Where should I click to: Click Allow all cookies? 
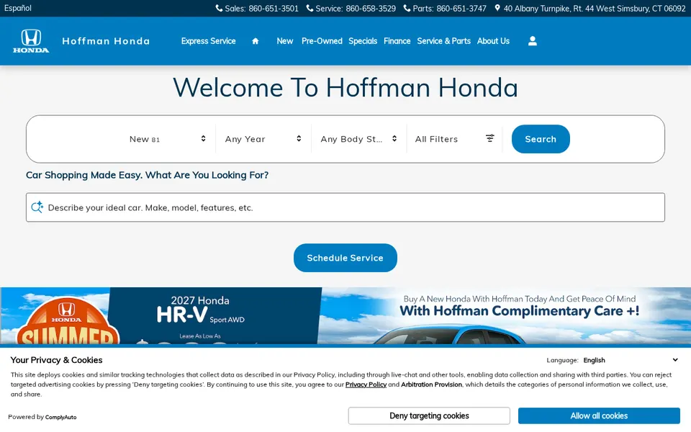pyautogui.click(x=599, y=415)
